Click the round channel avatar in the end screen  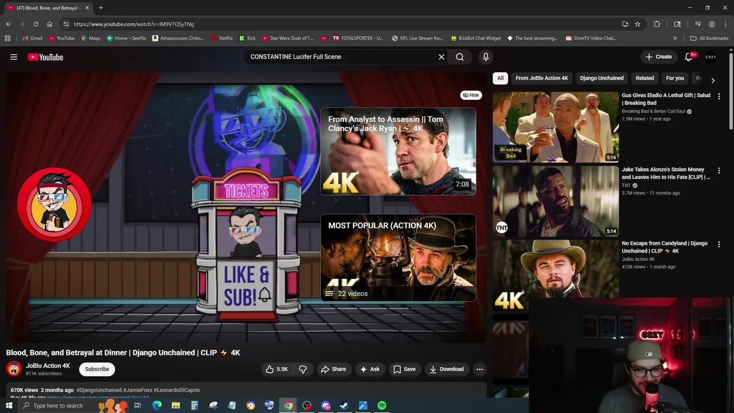[54, 205]
